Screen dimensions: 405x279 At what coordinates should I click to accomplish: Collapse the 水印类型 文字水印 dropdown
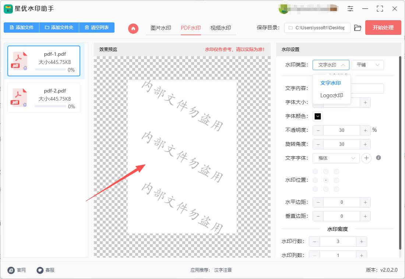coord(331,65)
